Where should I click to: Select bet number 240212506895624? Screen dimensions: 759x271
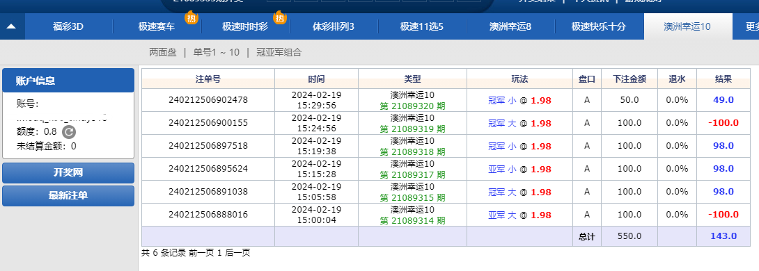[208, 169]
